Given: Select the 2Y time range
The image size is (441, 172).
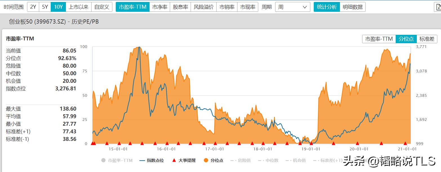Looking at the screenshot, I should point(33,6).
